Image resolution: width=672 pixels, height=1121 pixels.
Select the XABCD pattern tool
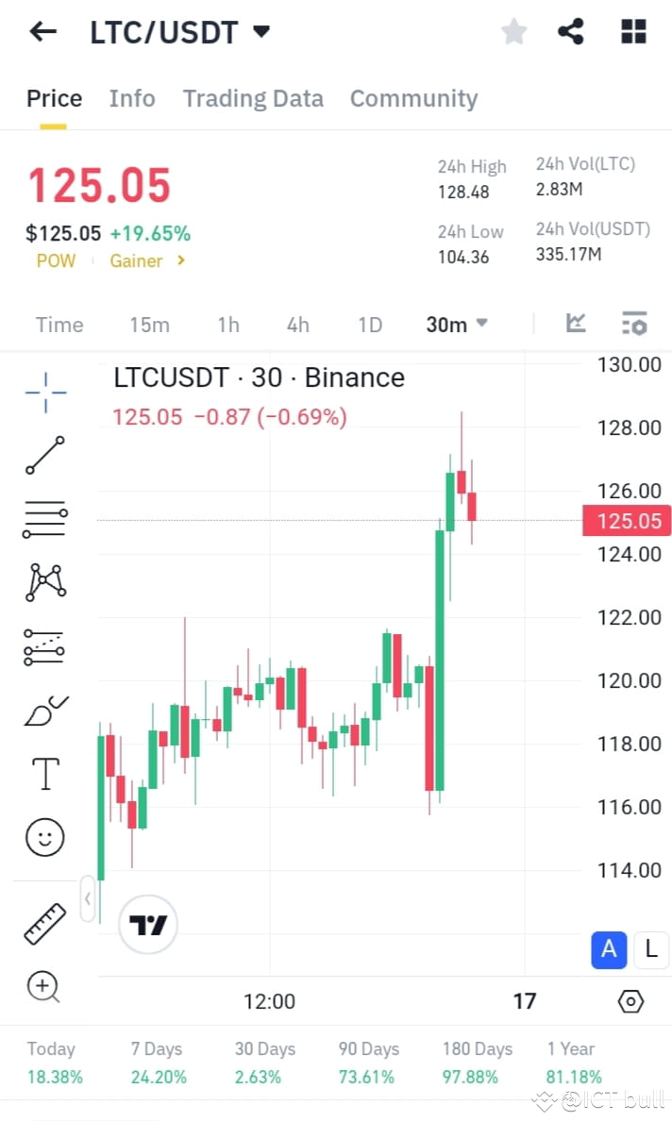tap(44, 582)
